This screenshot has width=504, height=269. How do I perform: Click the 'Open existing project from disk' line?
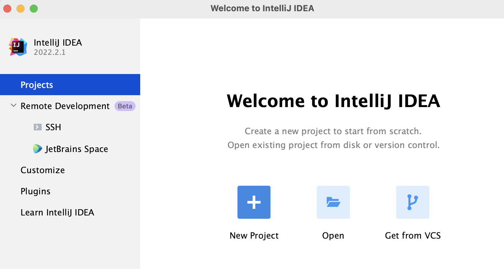tap(333, 145)
